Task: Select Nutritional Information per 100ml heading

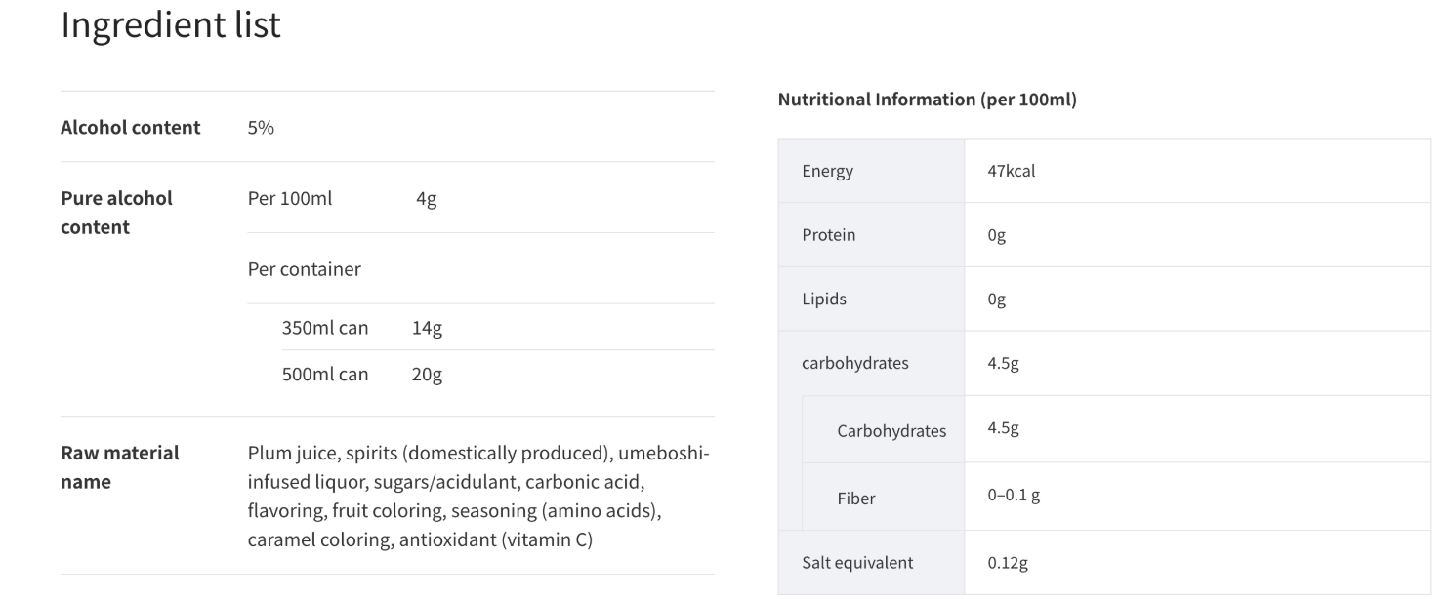Action: [x=928, y=100]
